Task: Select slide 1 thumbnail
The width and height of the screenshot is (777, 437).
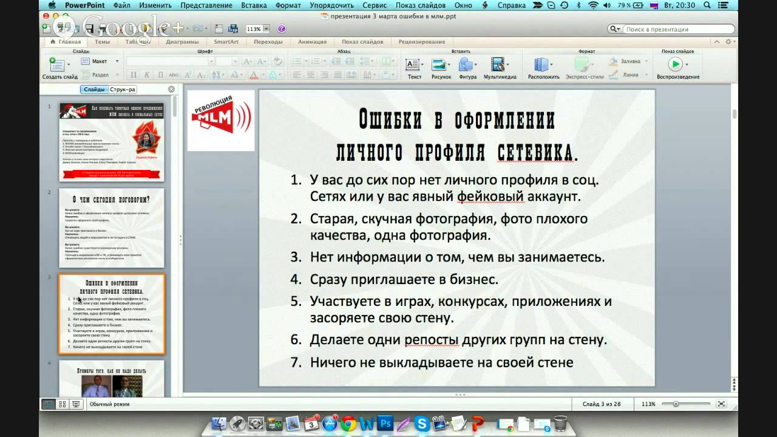Action: pyautogui.click(x=112, y=141)
